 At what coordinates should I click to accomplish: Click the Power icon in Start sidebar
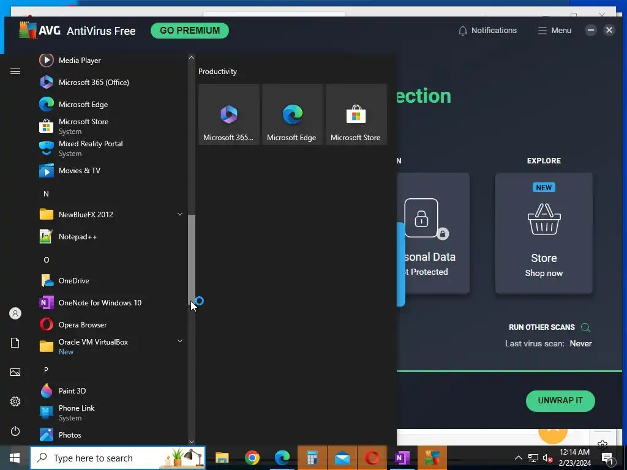click(15, 431)
